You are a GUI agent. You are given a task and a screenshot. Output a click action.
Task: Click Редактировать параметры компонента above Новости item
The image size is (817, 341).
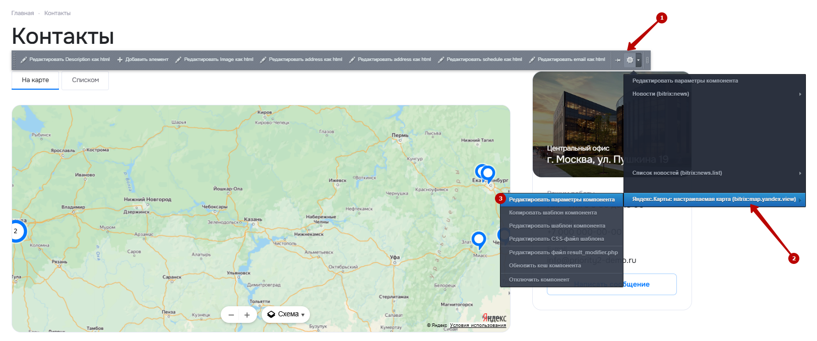(x=715, y=81)
